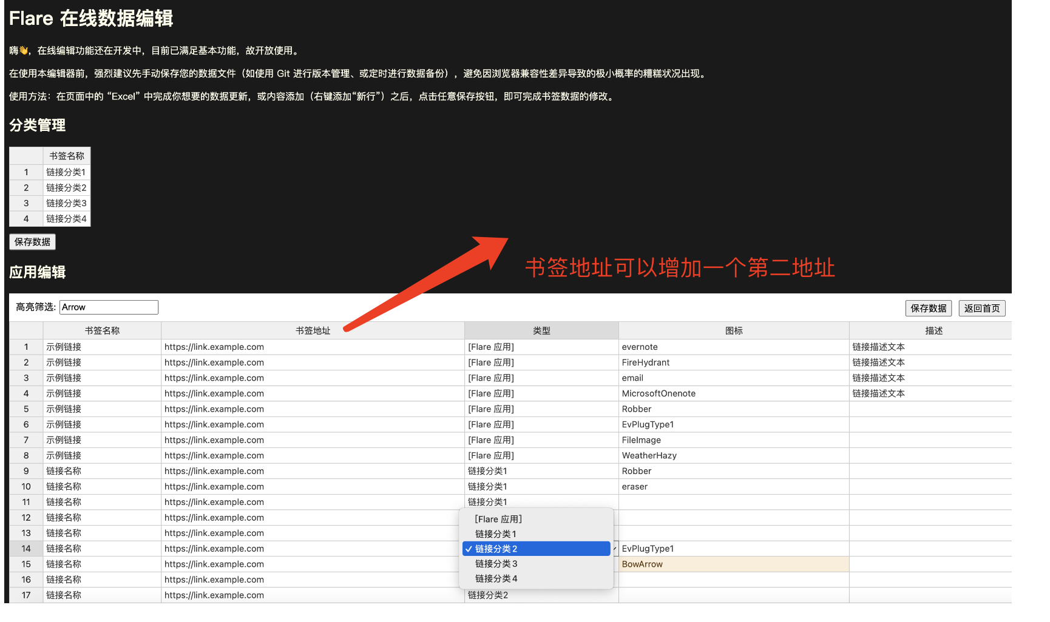1050x622 pixels.
Task: Click the 图标 column header
Action: pyautogui.click(x=734, y=330)
